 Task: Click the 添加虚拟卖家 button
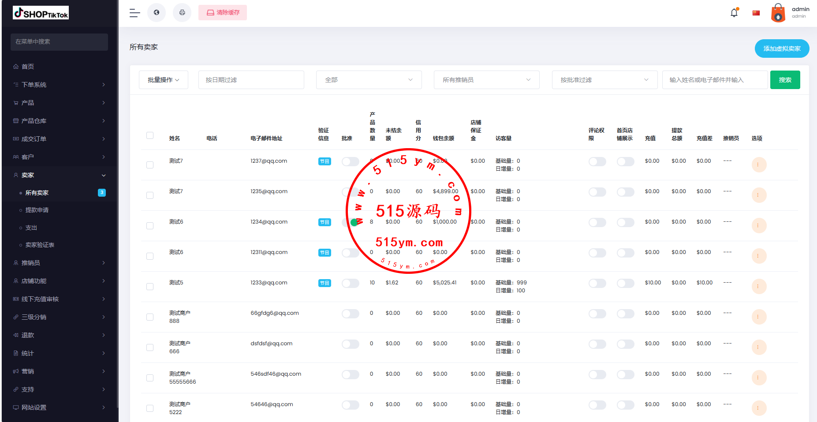coord(782,49)
